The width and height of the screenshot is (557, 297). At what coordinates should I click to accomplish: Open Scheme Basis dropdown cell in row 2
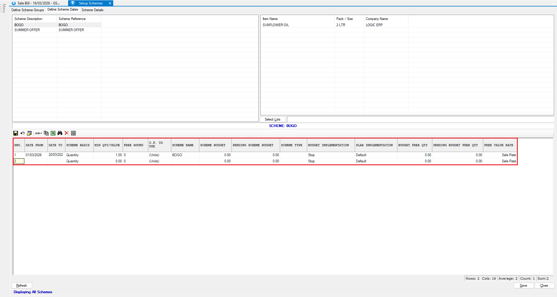[x=79, y=161]
